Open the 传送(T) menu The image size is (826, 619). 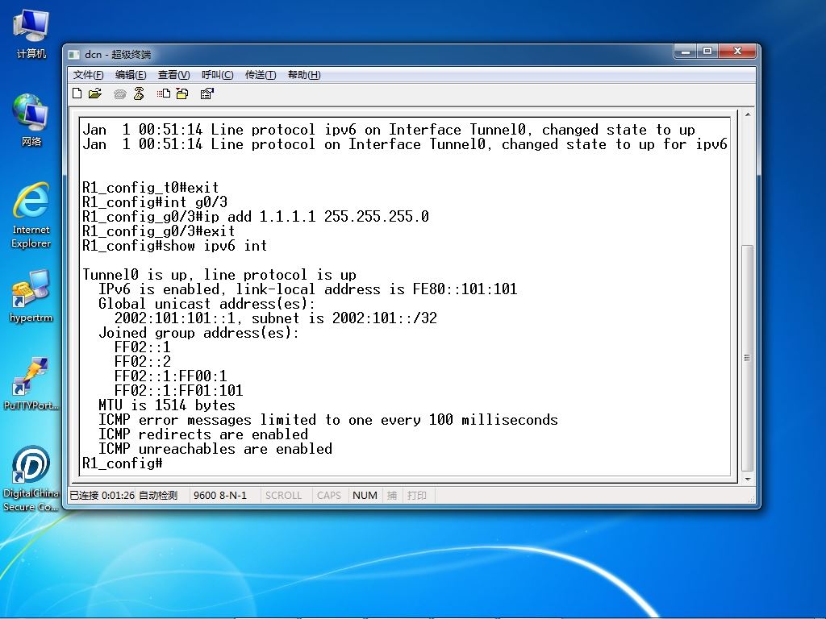[261, 75]
